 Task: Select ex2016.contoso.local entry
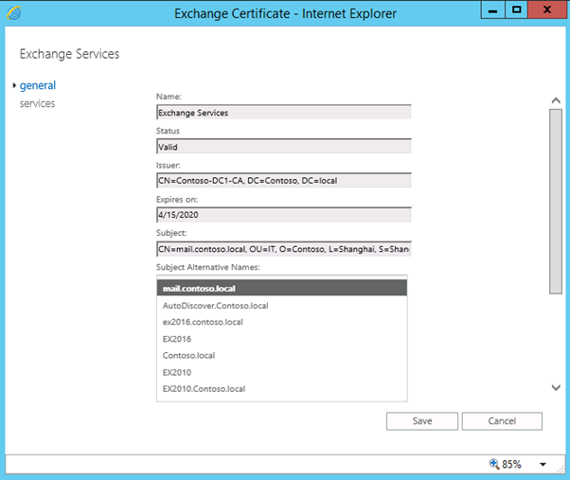tap(282, 322)
